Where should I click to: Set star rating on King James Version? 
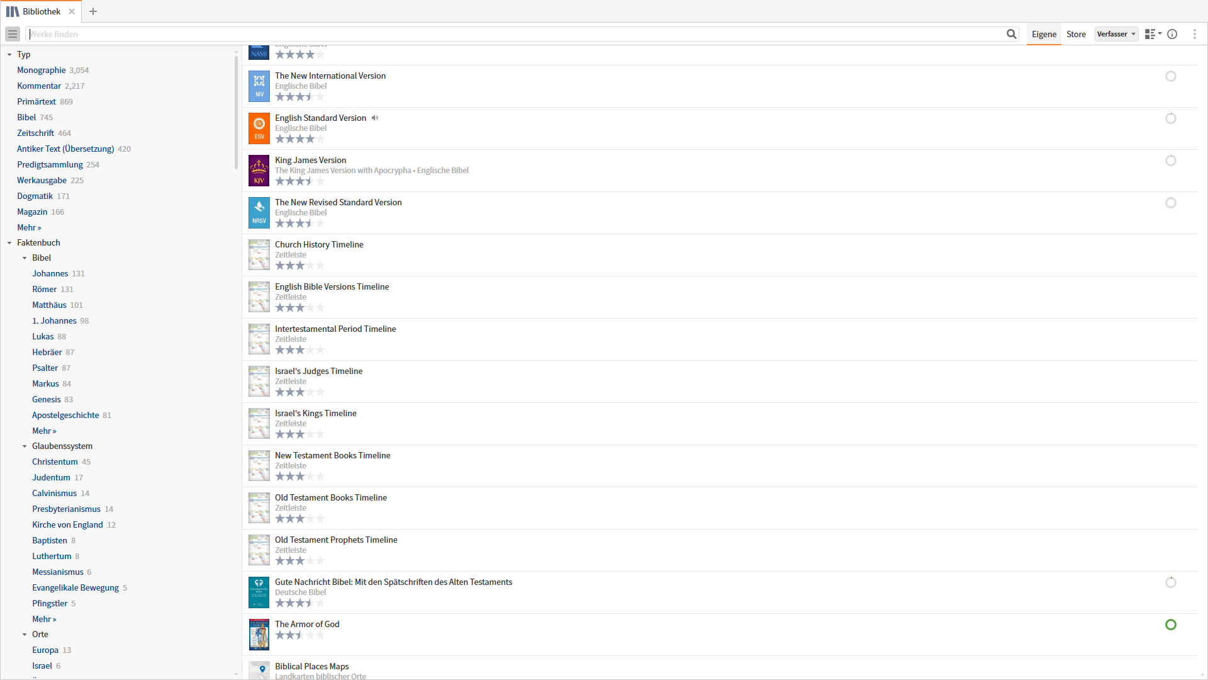click(300, 181)
